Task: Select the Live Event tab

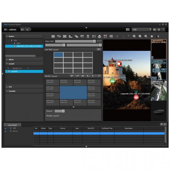Action: pos(13,125)
